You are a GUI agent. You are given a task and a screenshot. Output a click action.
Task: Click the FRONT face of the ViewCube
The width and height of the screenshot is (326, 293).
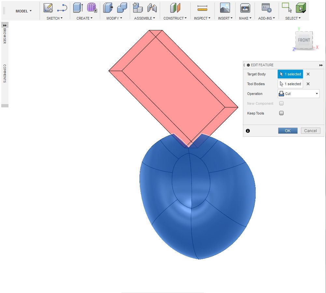[x=304, y=40]
